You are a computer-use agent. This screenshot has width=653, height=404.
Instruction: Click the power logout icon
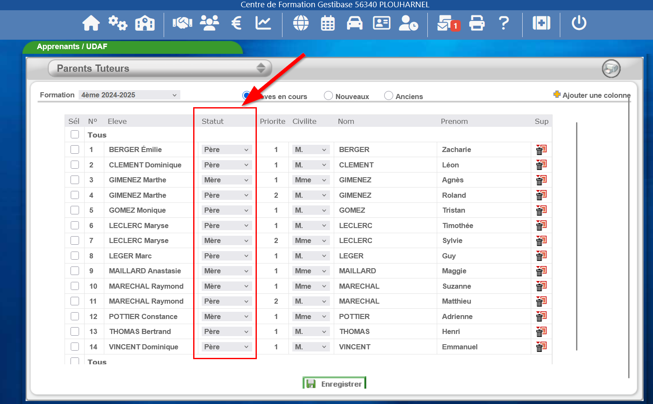pos(579,23)
